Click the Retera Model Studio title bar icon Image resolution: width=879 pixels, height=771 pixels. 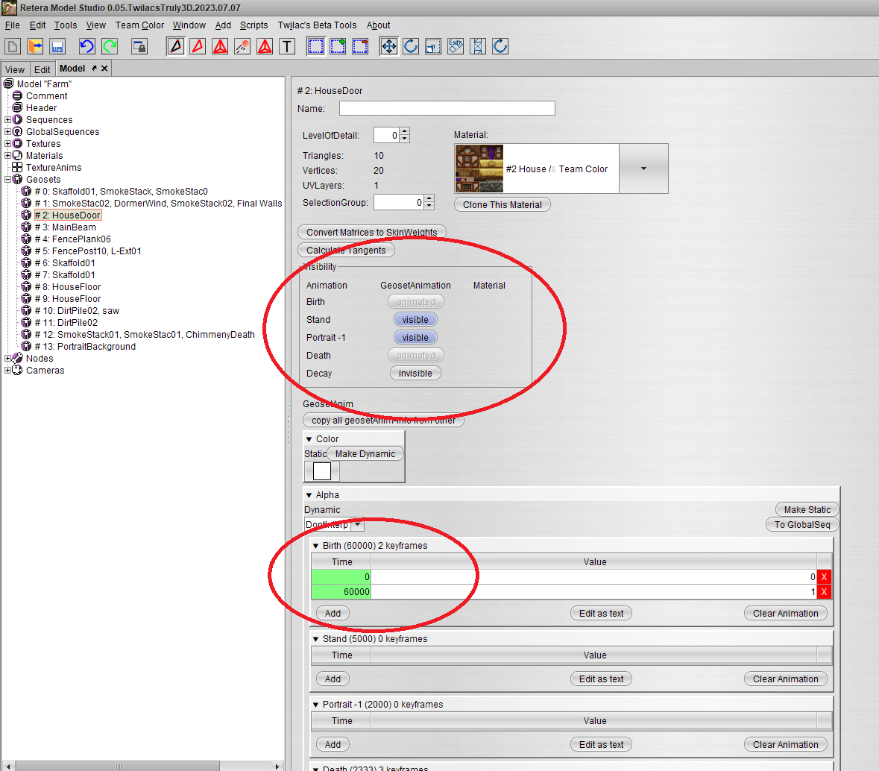(x=9, y=8)
